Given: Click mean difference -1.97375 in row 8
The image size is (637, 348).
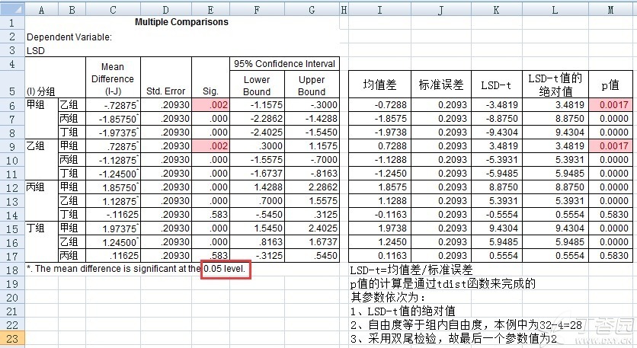Looking at the screenshot, I should (x=113, y=132).
